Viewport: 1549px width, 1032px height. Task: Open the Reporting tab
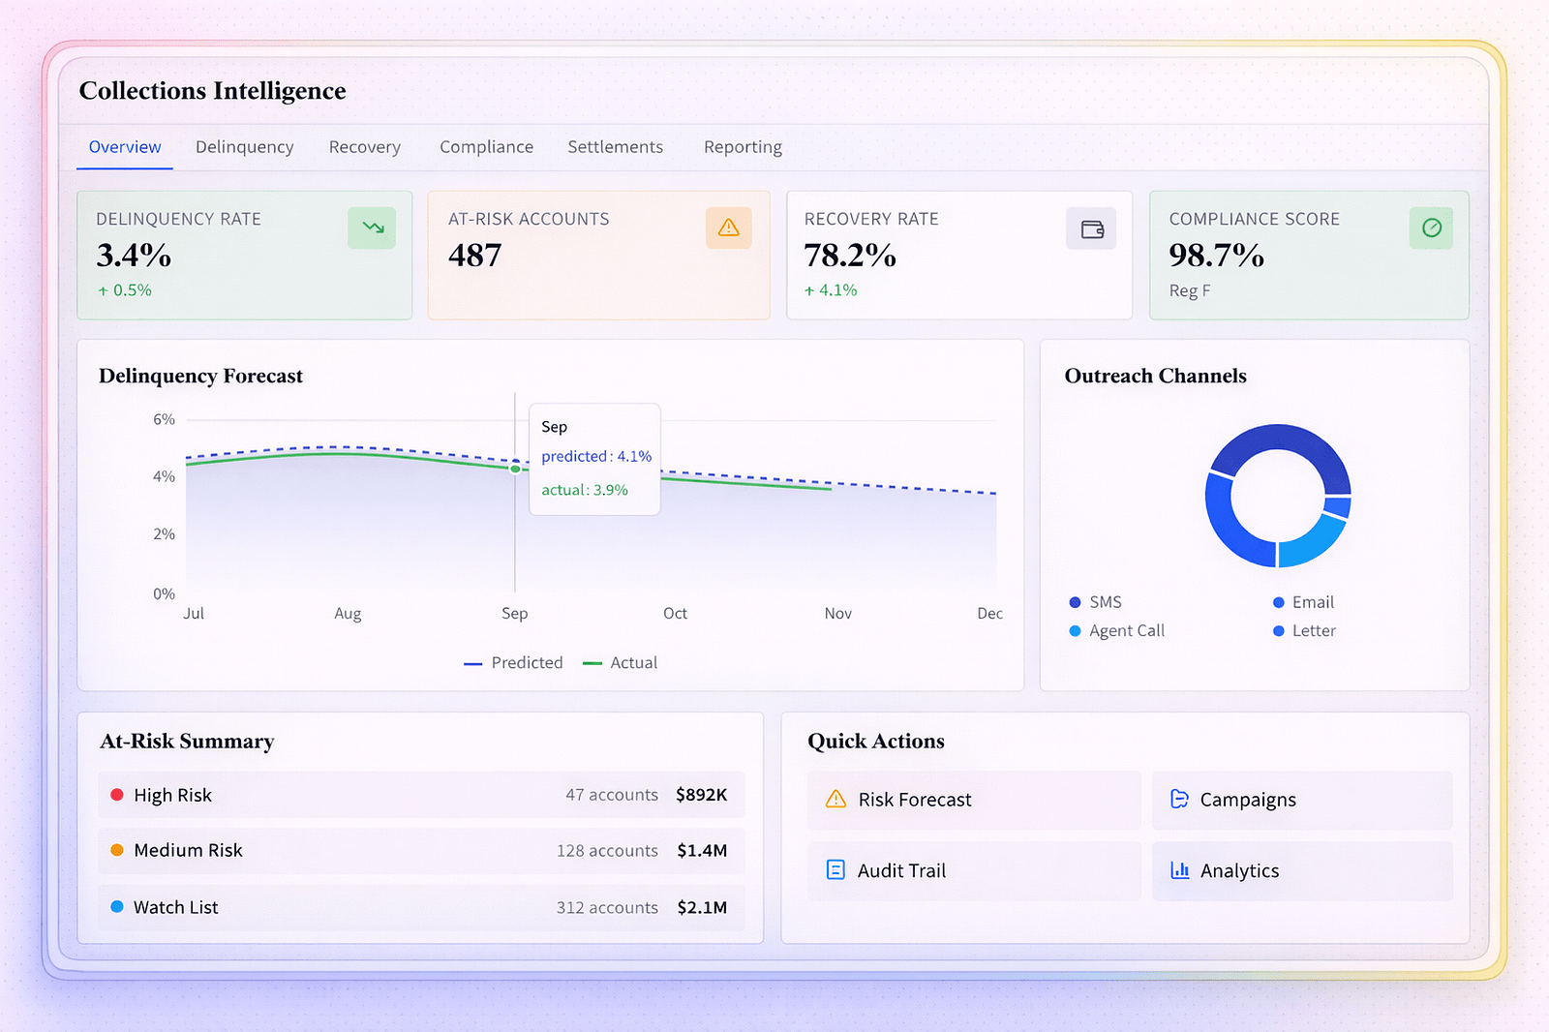click(743, 147)
